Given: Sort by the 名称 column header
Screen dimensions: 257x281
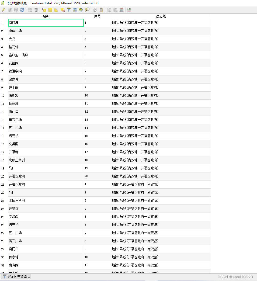Looking at the screenshot, I should click(46, 16).
